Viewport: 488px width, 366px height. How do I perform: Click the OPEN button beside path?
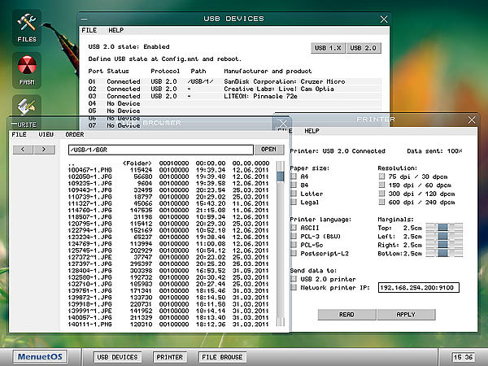coord(269,150)
